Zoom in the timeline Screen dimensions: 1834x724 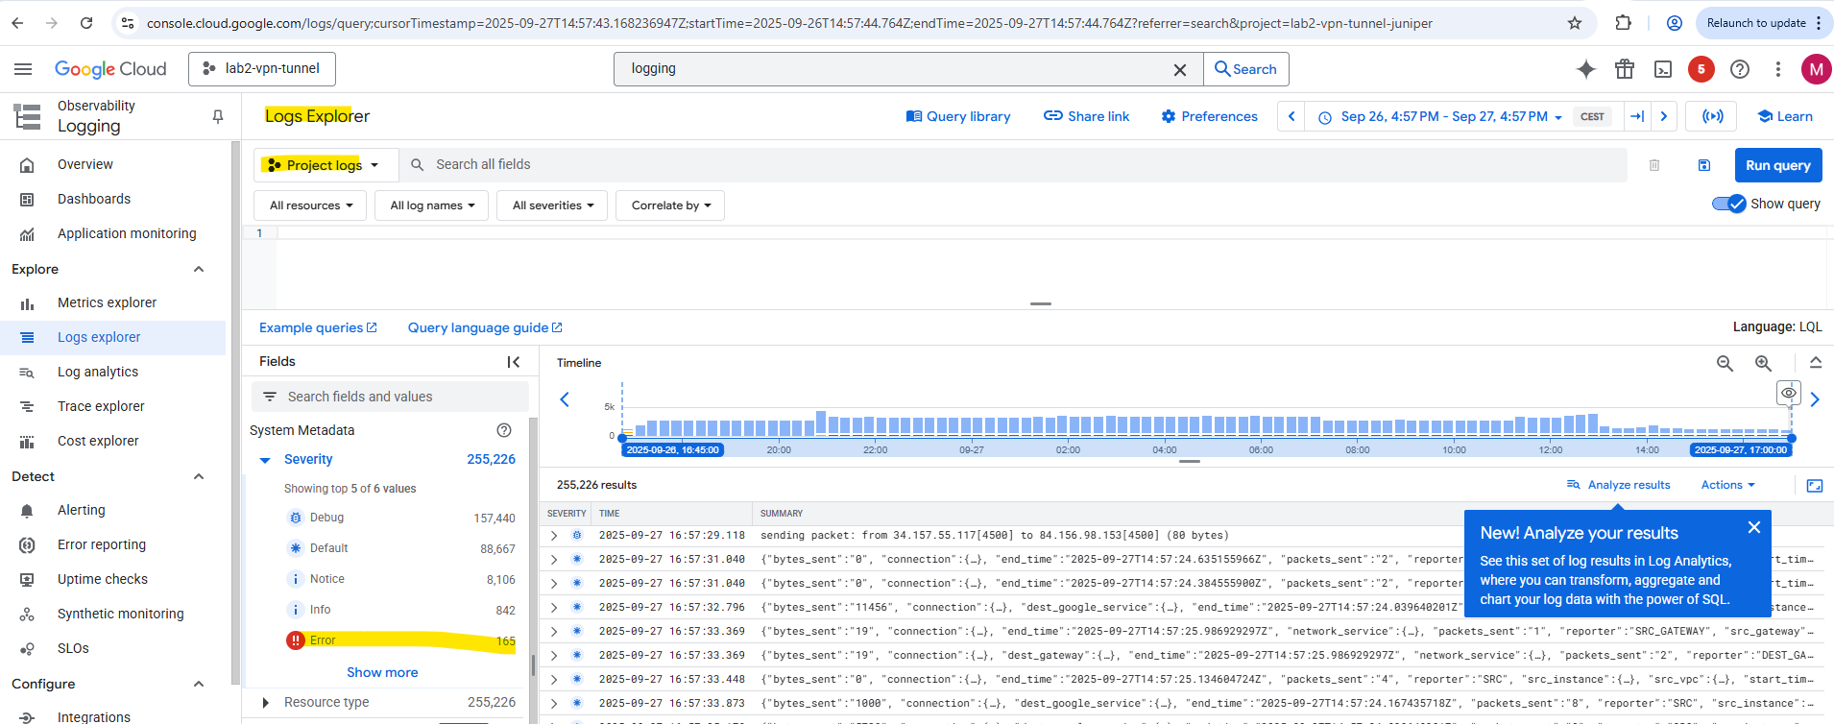pyautogui.click(x=1764, y=363)
